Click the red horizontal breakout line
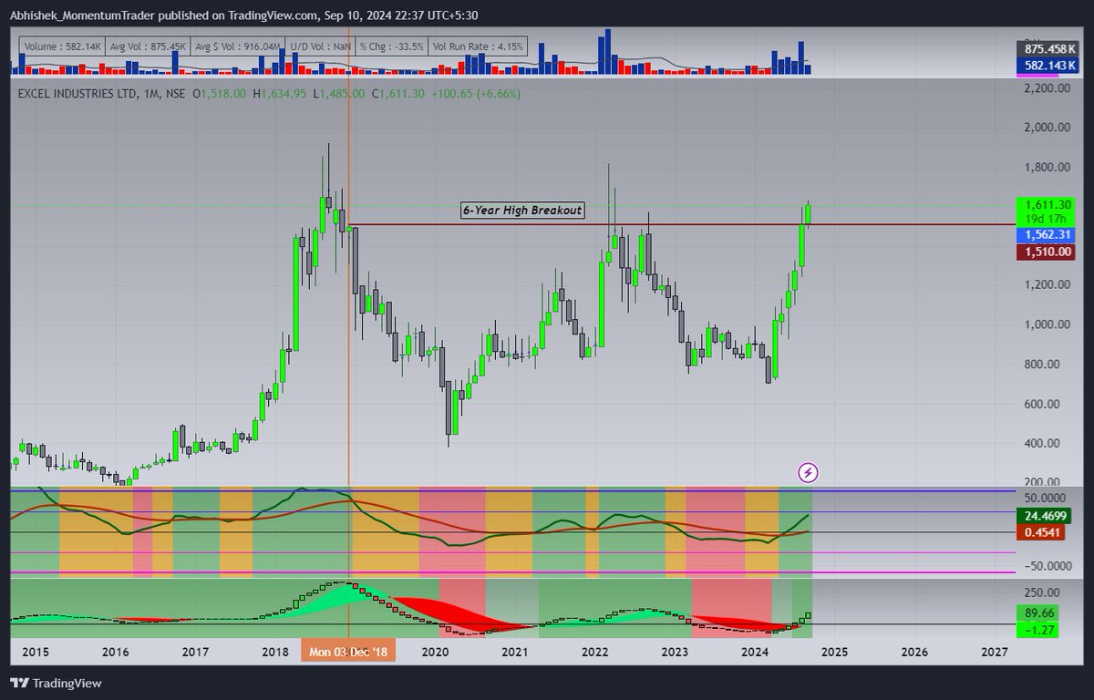Viewport: 1094px width, 700px height. click(x=684, y=224)
